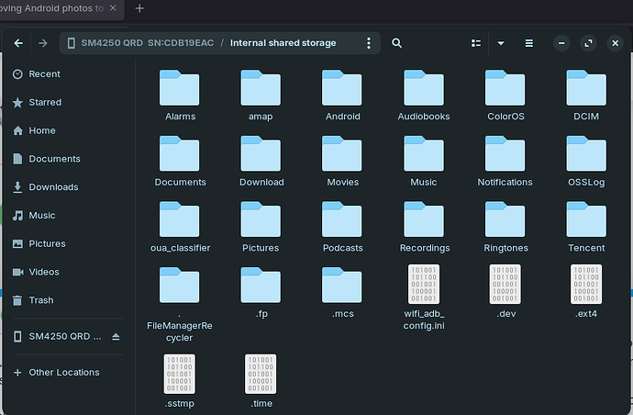Select the .FileManagerRecycler folder

pos(180,305)
